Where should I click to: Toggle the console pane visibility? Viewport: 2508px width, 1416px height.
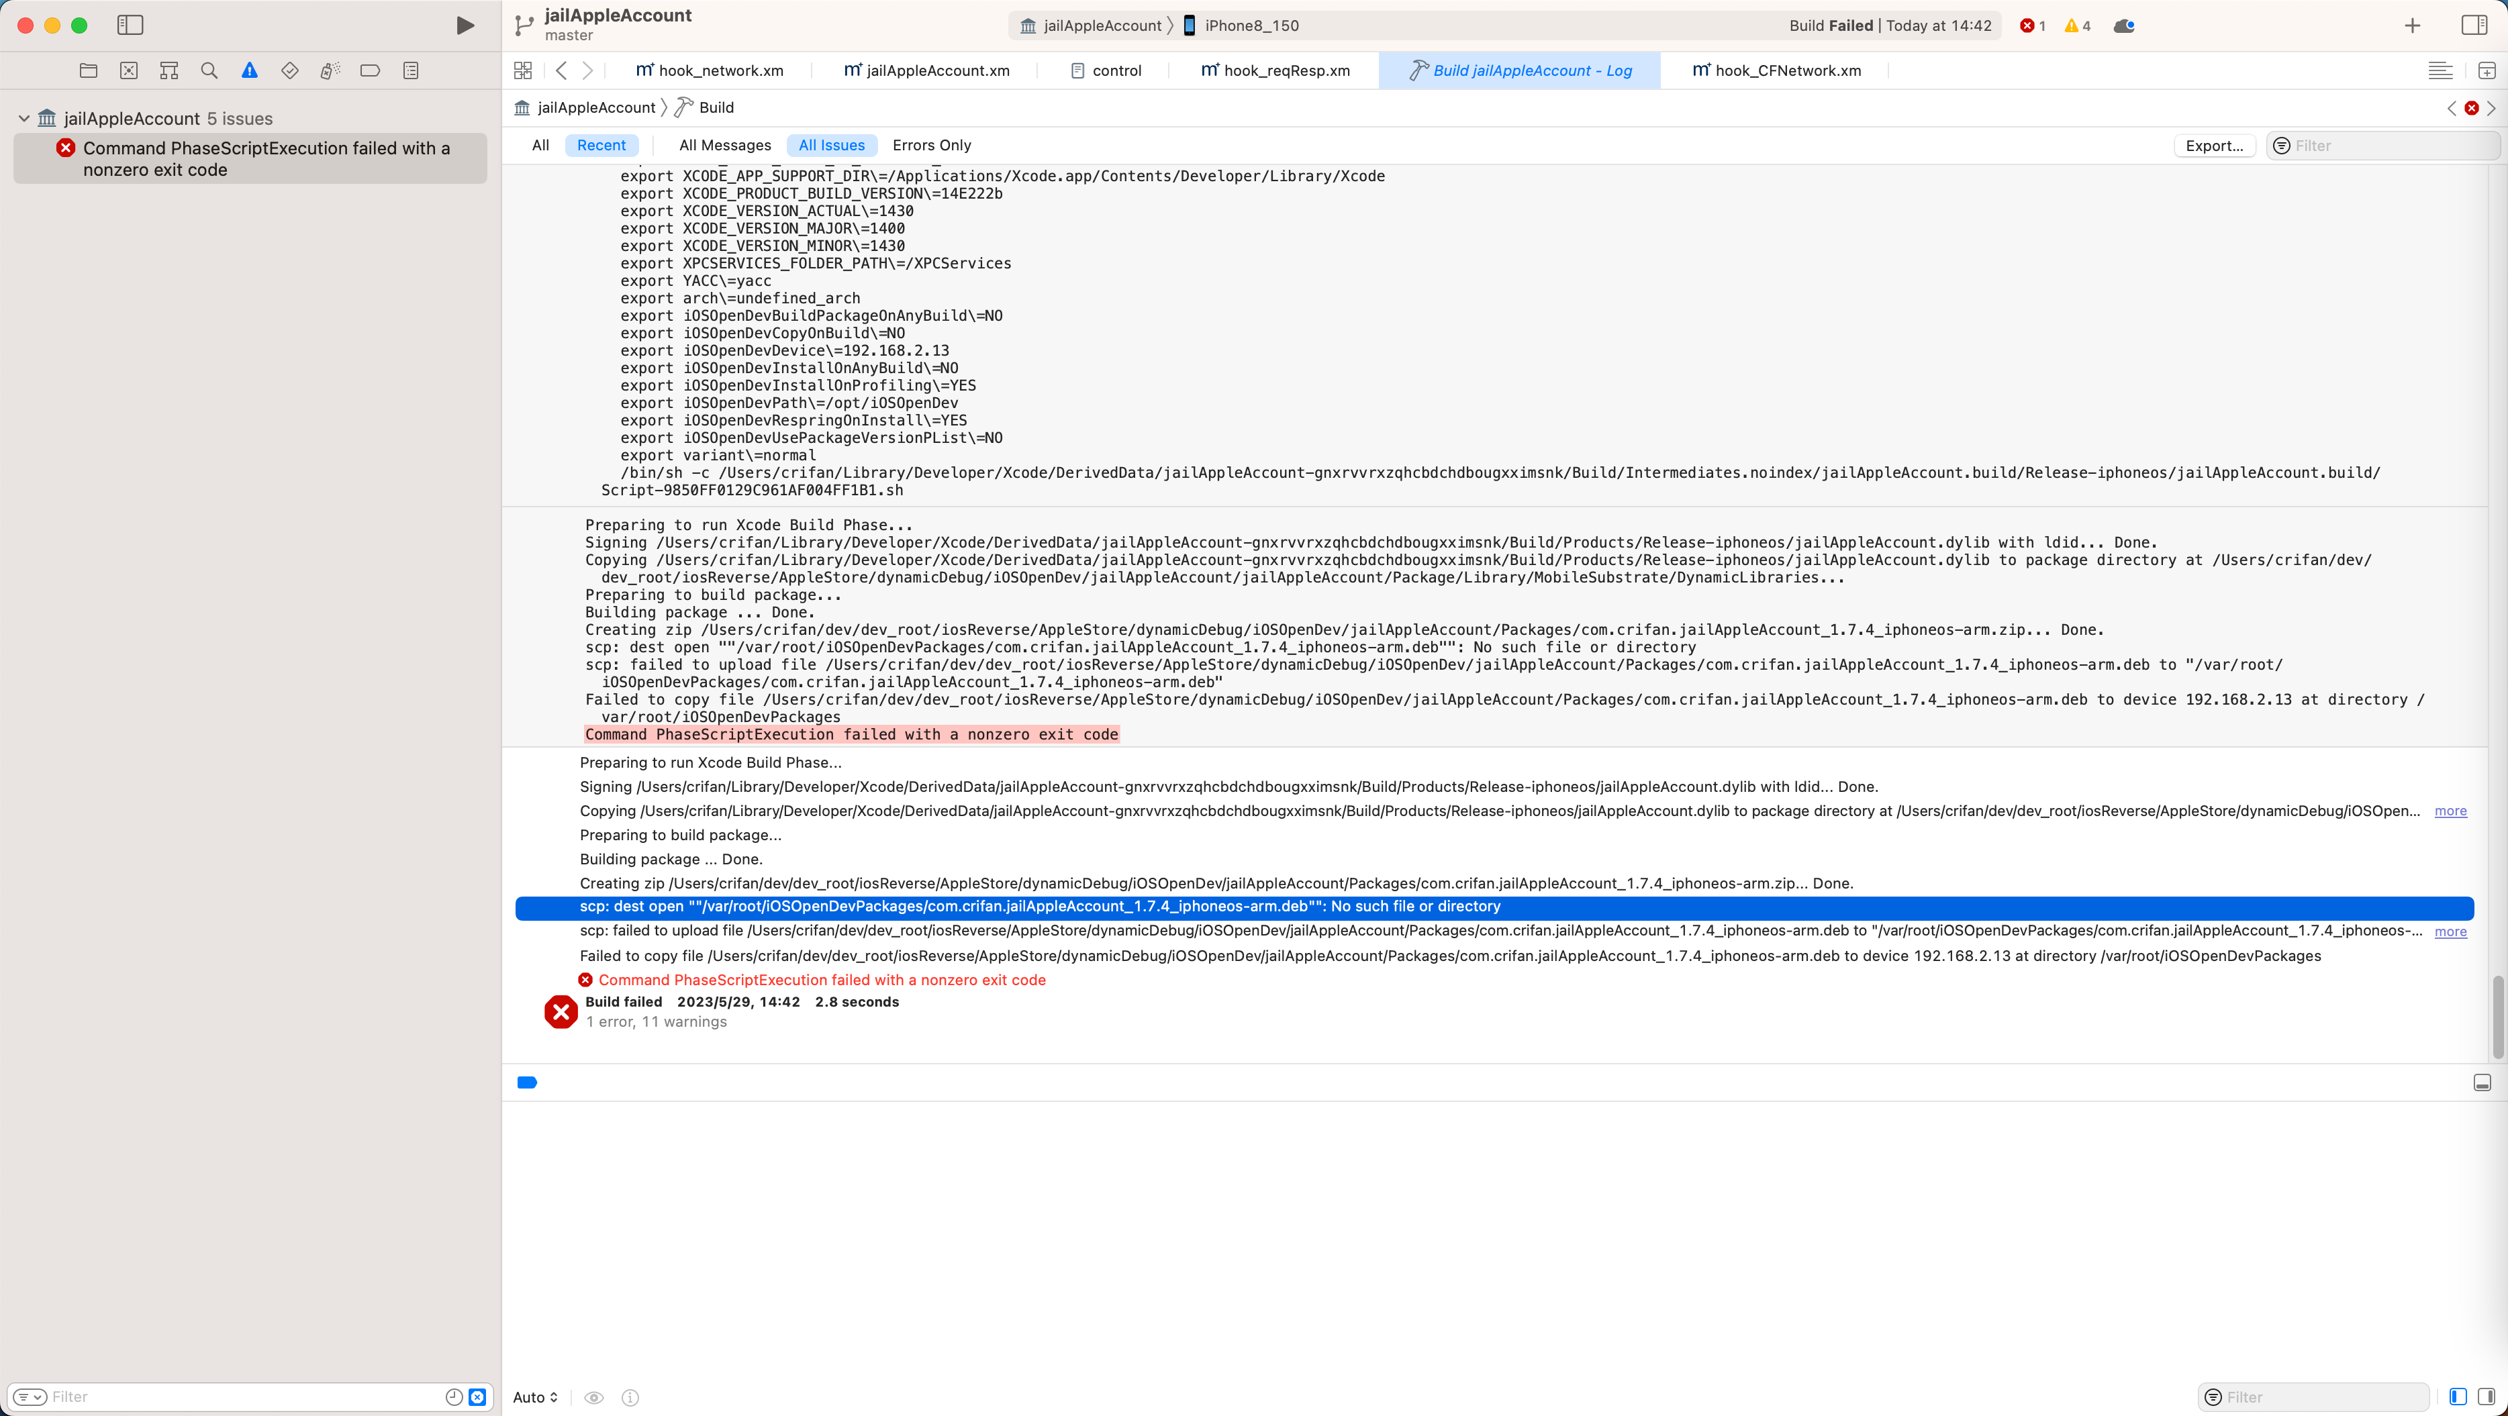pos(2486,1397)
